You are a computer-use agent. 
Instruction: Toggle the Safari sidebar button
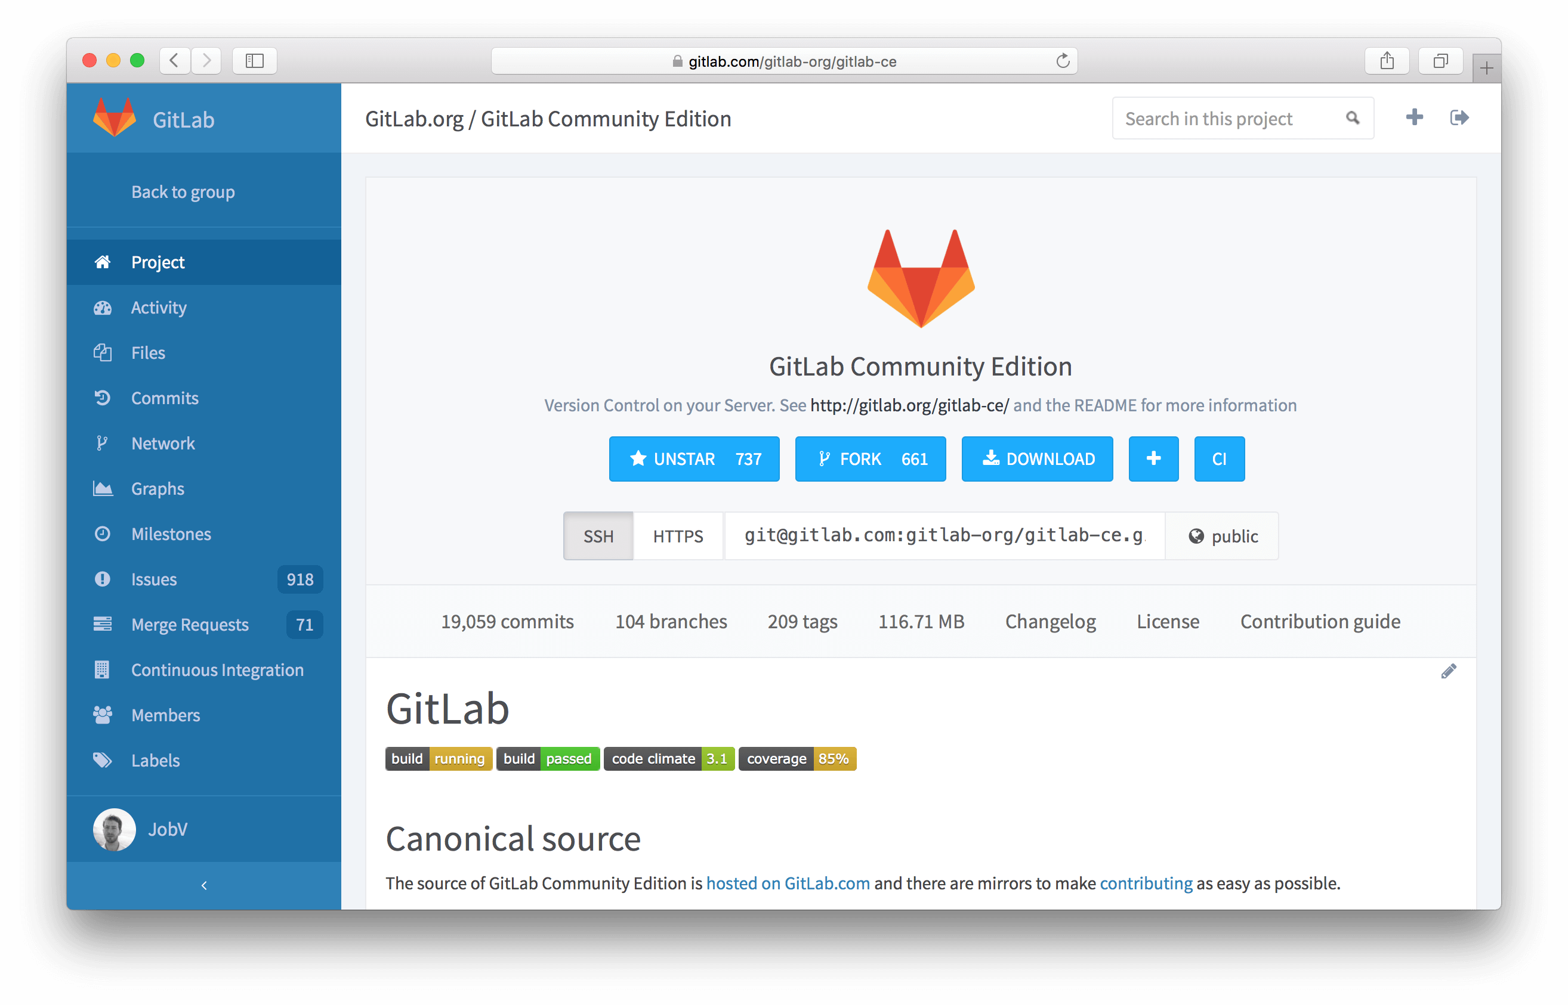pos(255,61)
